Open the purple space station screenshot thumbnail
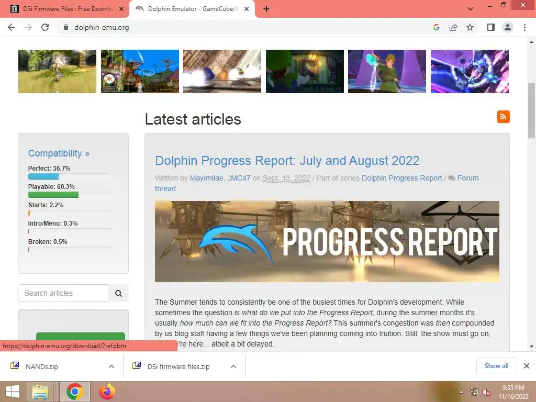This screenshot has width=536, height=402. 470,71
